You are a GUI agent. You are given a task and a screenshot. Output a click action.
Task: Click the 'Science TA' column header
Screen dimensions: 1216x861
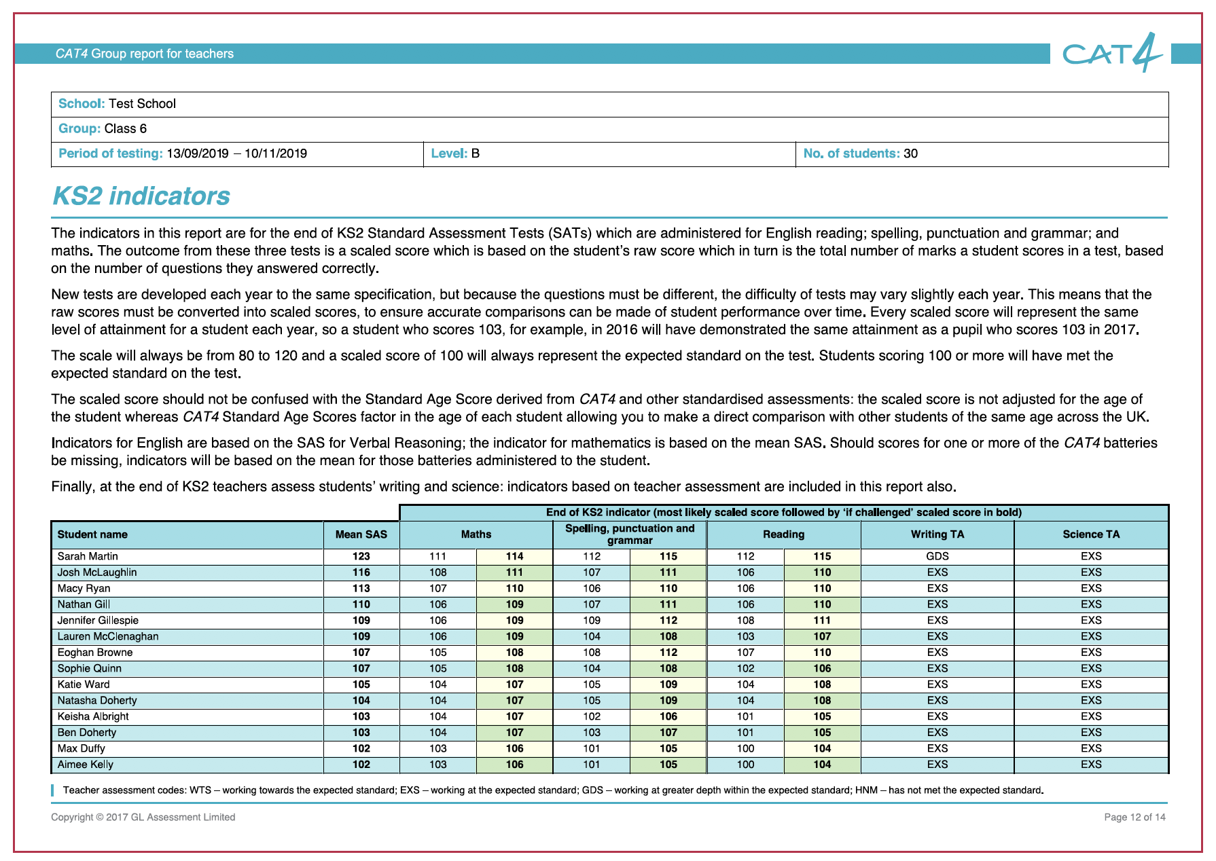[x=1091, y=534]
